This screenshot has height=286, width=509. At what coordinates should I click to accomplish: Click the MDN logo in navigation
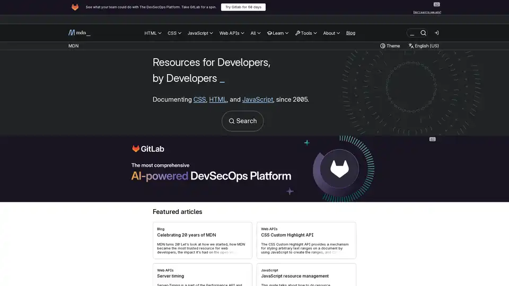pos(79,33)
